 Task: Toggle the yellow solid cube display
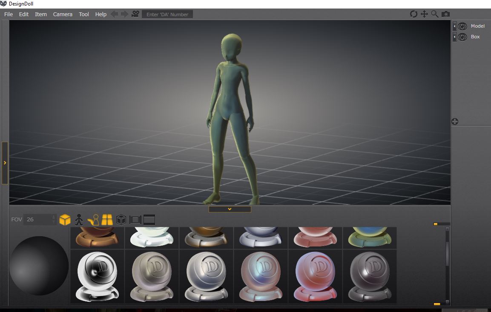65,220
